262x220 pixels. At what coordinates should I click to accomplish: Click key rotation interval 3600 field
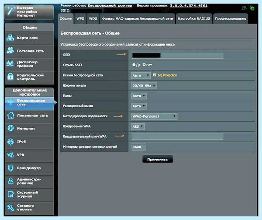138,147
